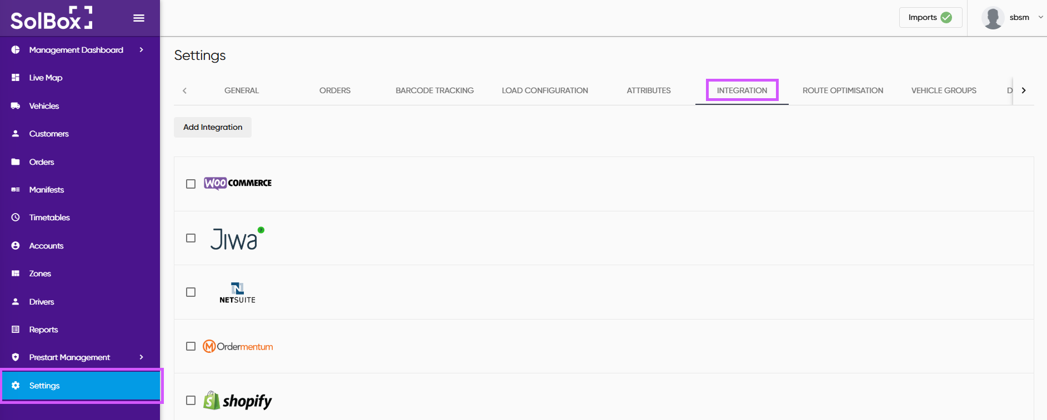Open the Imports status button

[x=930, y=18]
